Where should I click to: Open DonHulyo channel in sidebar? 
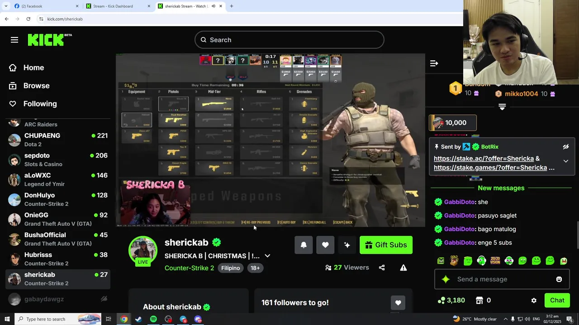(x=58, y=200)
